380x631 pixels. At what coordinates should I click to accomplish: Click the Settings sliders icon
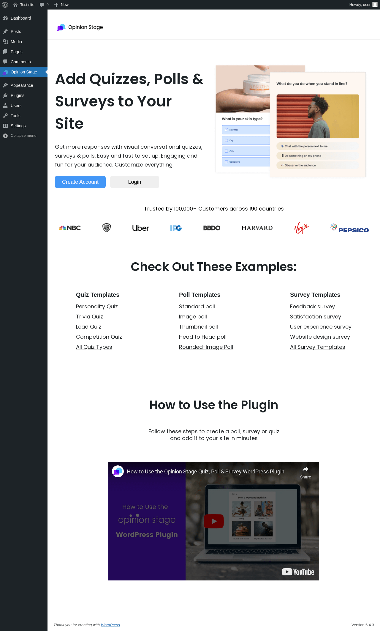click(x=5, y=126)
